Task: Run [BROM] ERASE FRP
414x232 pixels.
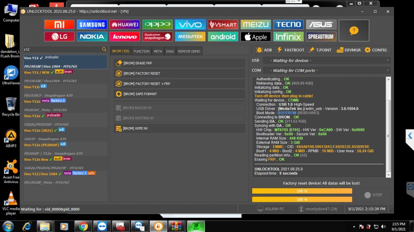Action: coord(179,63)
